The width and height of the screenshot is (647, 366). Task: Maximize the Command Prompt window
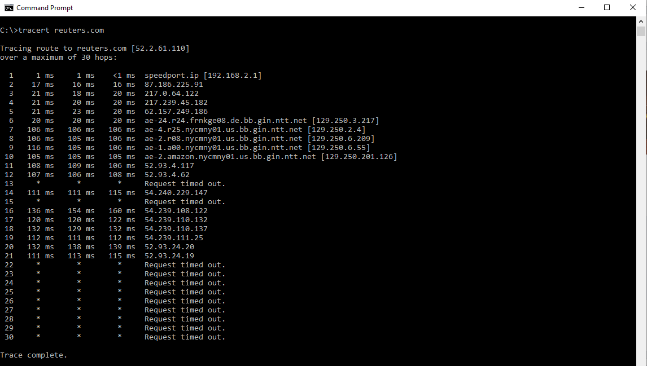(606, 7)
